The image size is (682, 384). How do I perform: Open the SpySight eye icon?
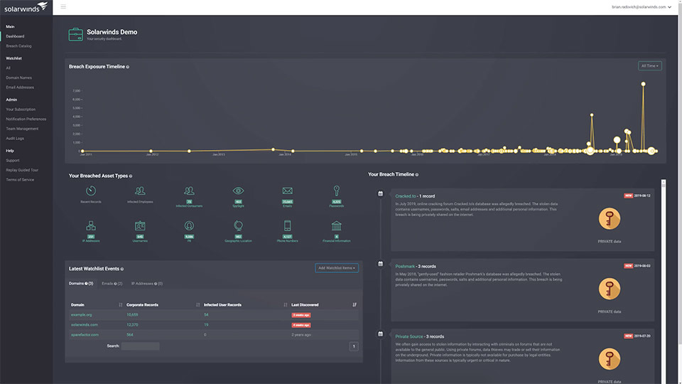(238, 191)
